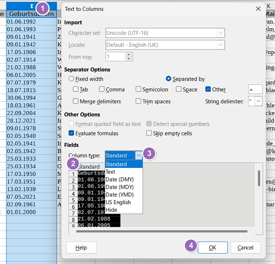Screen dimensions: 275x264
Task: Enable the Semicolon separator checkbox
Action: tap(139, 89)
